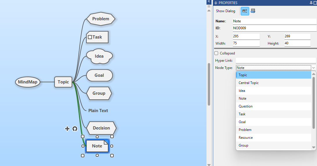This screenshot has height=166, width=317.
Task: Click right-middle resize handle of Note node
Action: (x=112, y=146)
